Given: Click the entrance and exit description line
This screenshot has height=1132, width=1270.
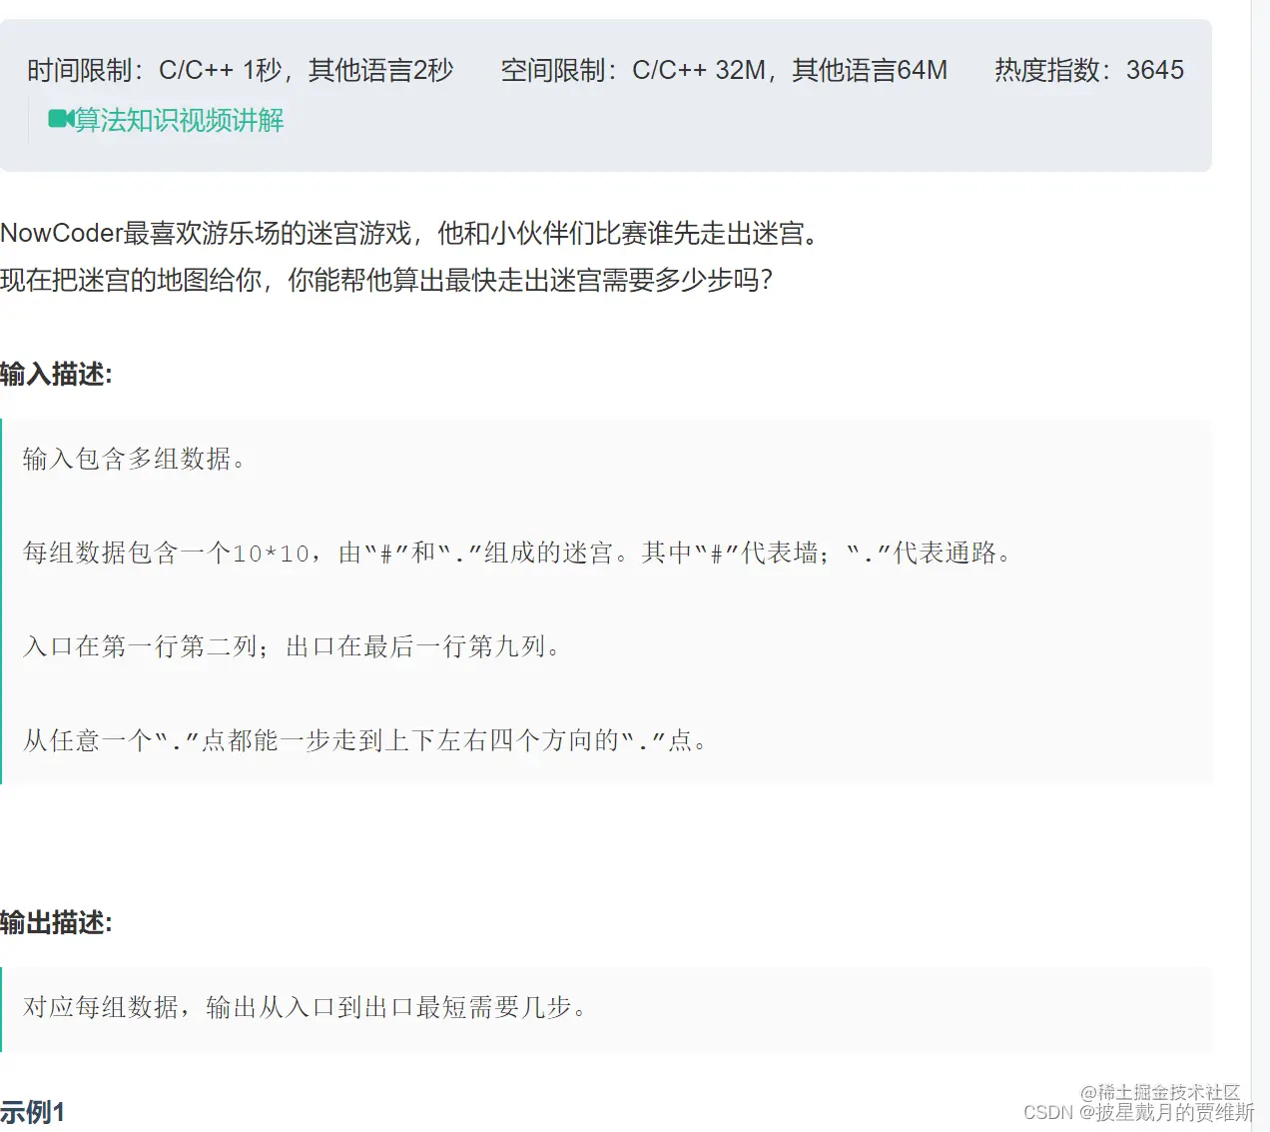Looking at the screenshot, I should (x=290, y=646).
